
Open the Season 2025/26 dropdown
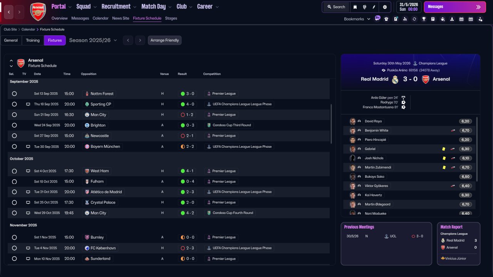tap(93, 40)
